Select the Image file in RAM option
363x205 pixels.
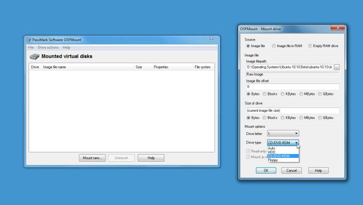click(x=274, y=46)
